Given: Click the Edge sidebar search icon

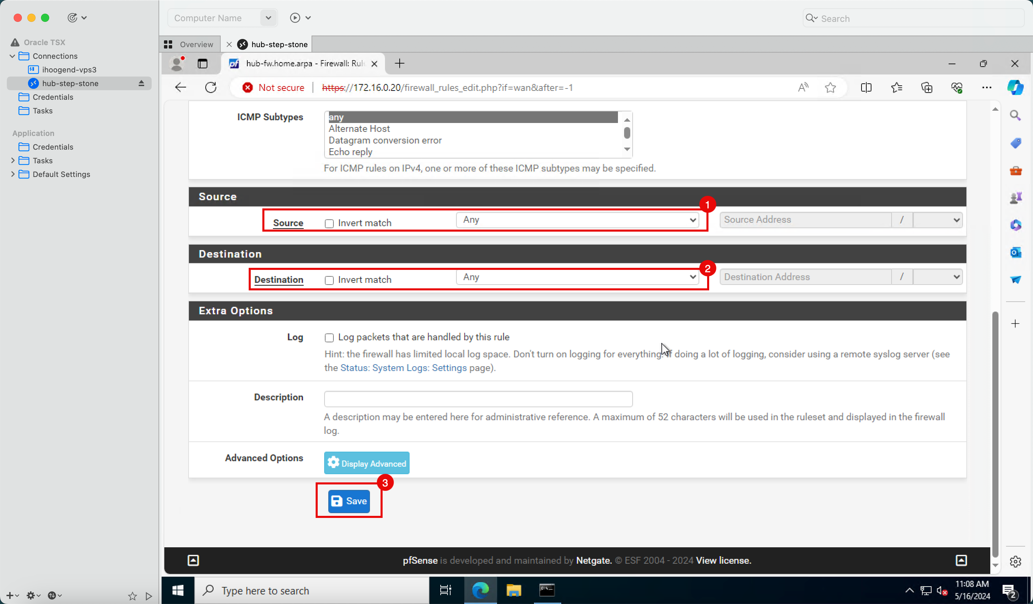Looking at the screenshot, I should (x=1015, y=115).
